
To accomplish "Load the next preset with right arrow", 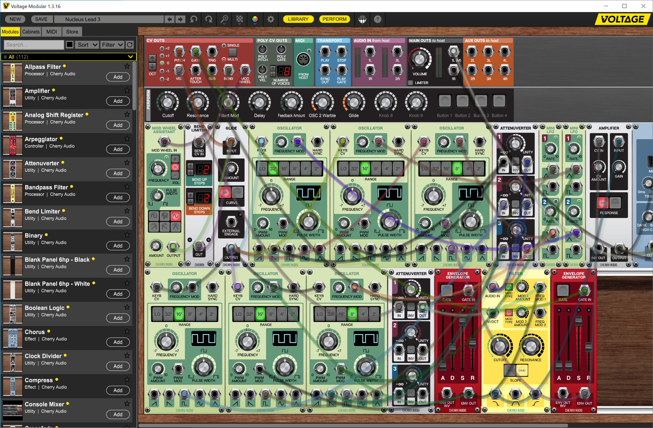I will tap(180, 19).
